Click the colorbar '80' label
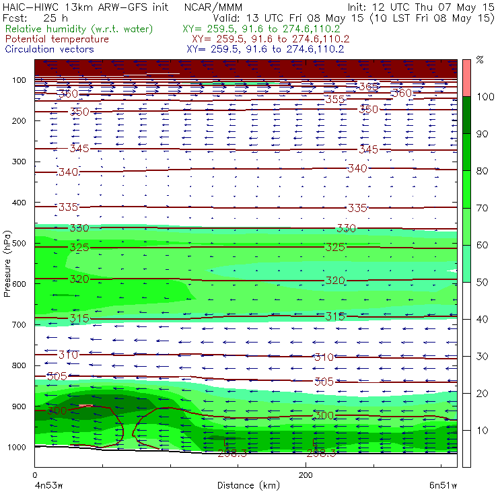The width and height of the screenshot is (498, 498). click(x=482, y=171)
